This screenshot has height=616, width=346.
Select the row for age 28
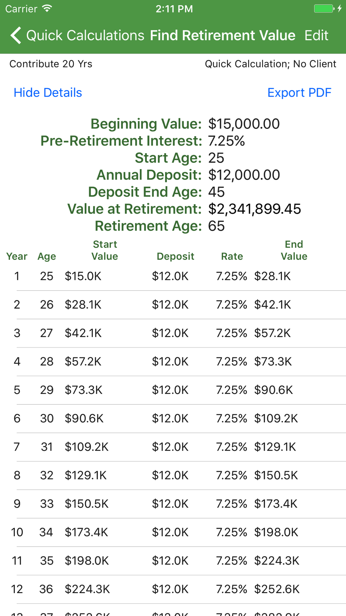click(x=173, y=361)
